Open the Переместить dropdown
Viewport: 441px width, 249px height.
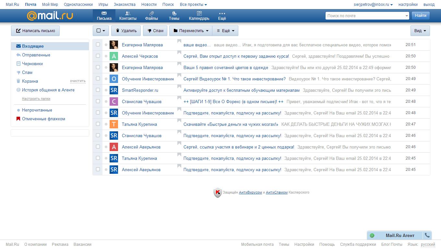191,31
